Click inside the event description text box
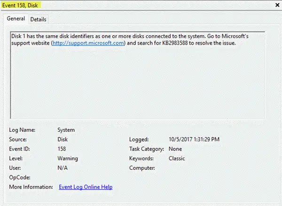The image size is (282, 206). coord(137,85)
